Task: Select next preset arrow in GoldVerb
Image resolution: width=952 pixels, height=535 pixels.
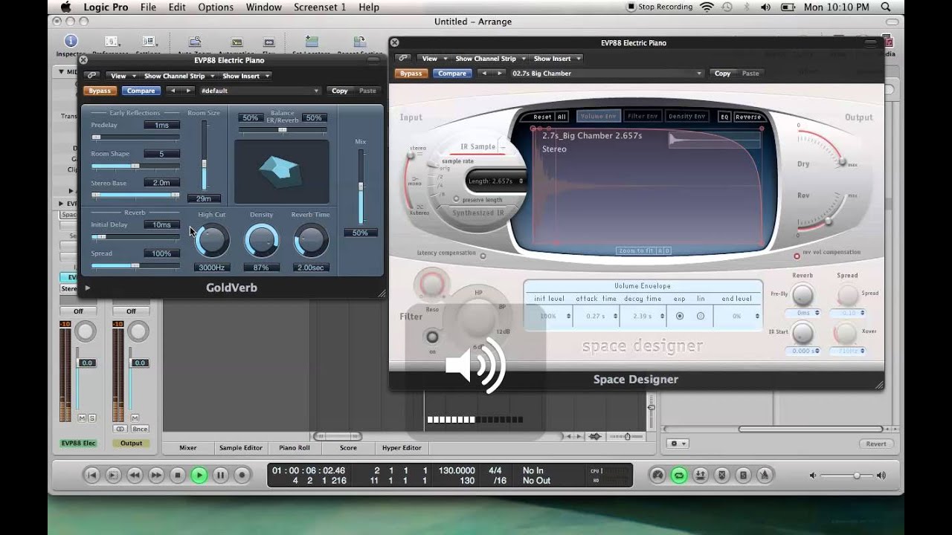Action: click(188, 91)
